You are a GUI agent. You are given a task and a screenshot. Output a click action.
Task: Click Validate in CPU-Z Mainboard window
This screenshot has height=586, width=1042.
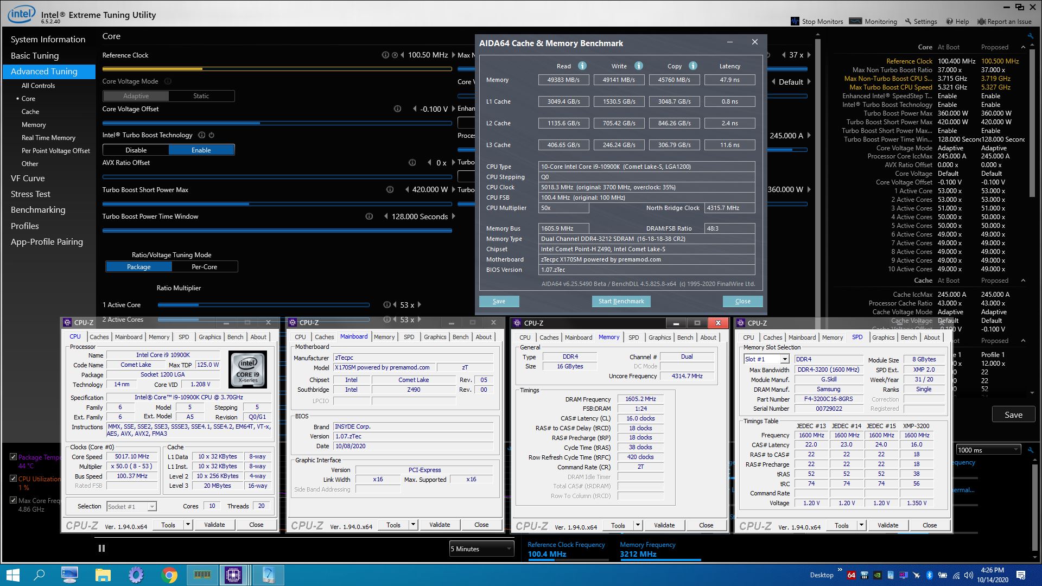tap(440, 525)
